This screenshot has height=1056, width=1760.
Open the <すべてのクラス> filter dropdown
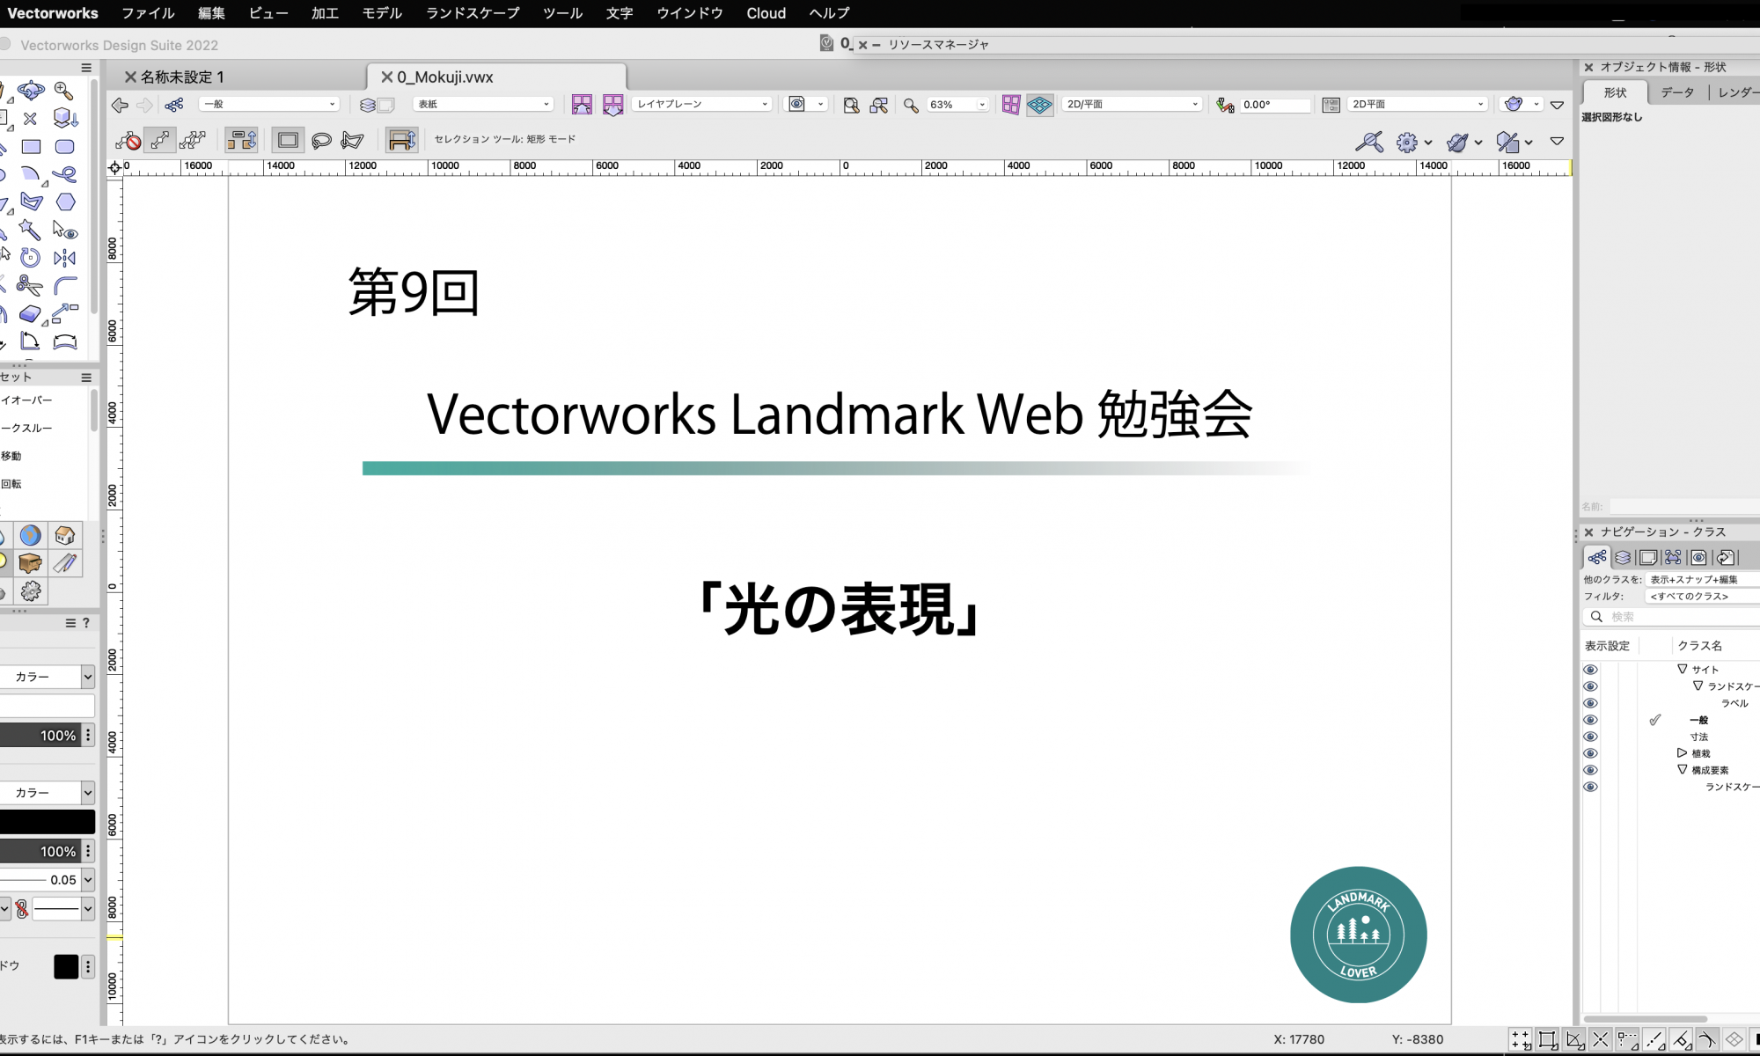click(x=1703, y=597)
